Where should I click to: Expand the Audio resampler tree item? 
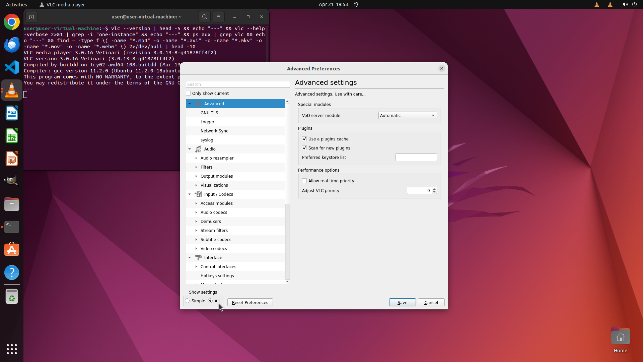(x=196, y=158)
